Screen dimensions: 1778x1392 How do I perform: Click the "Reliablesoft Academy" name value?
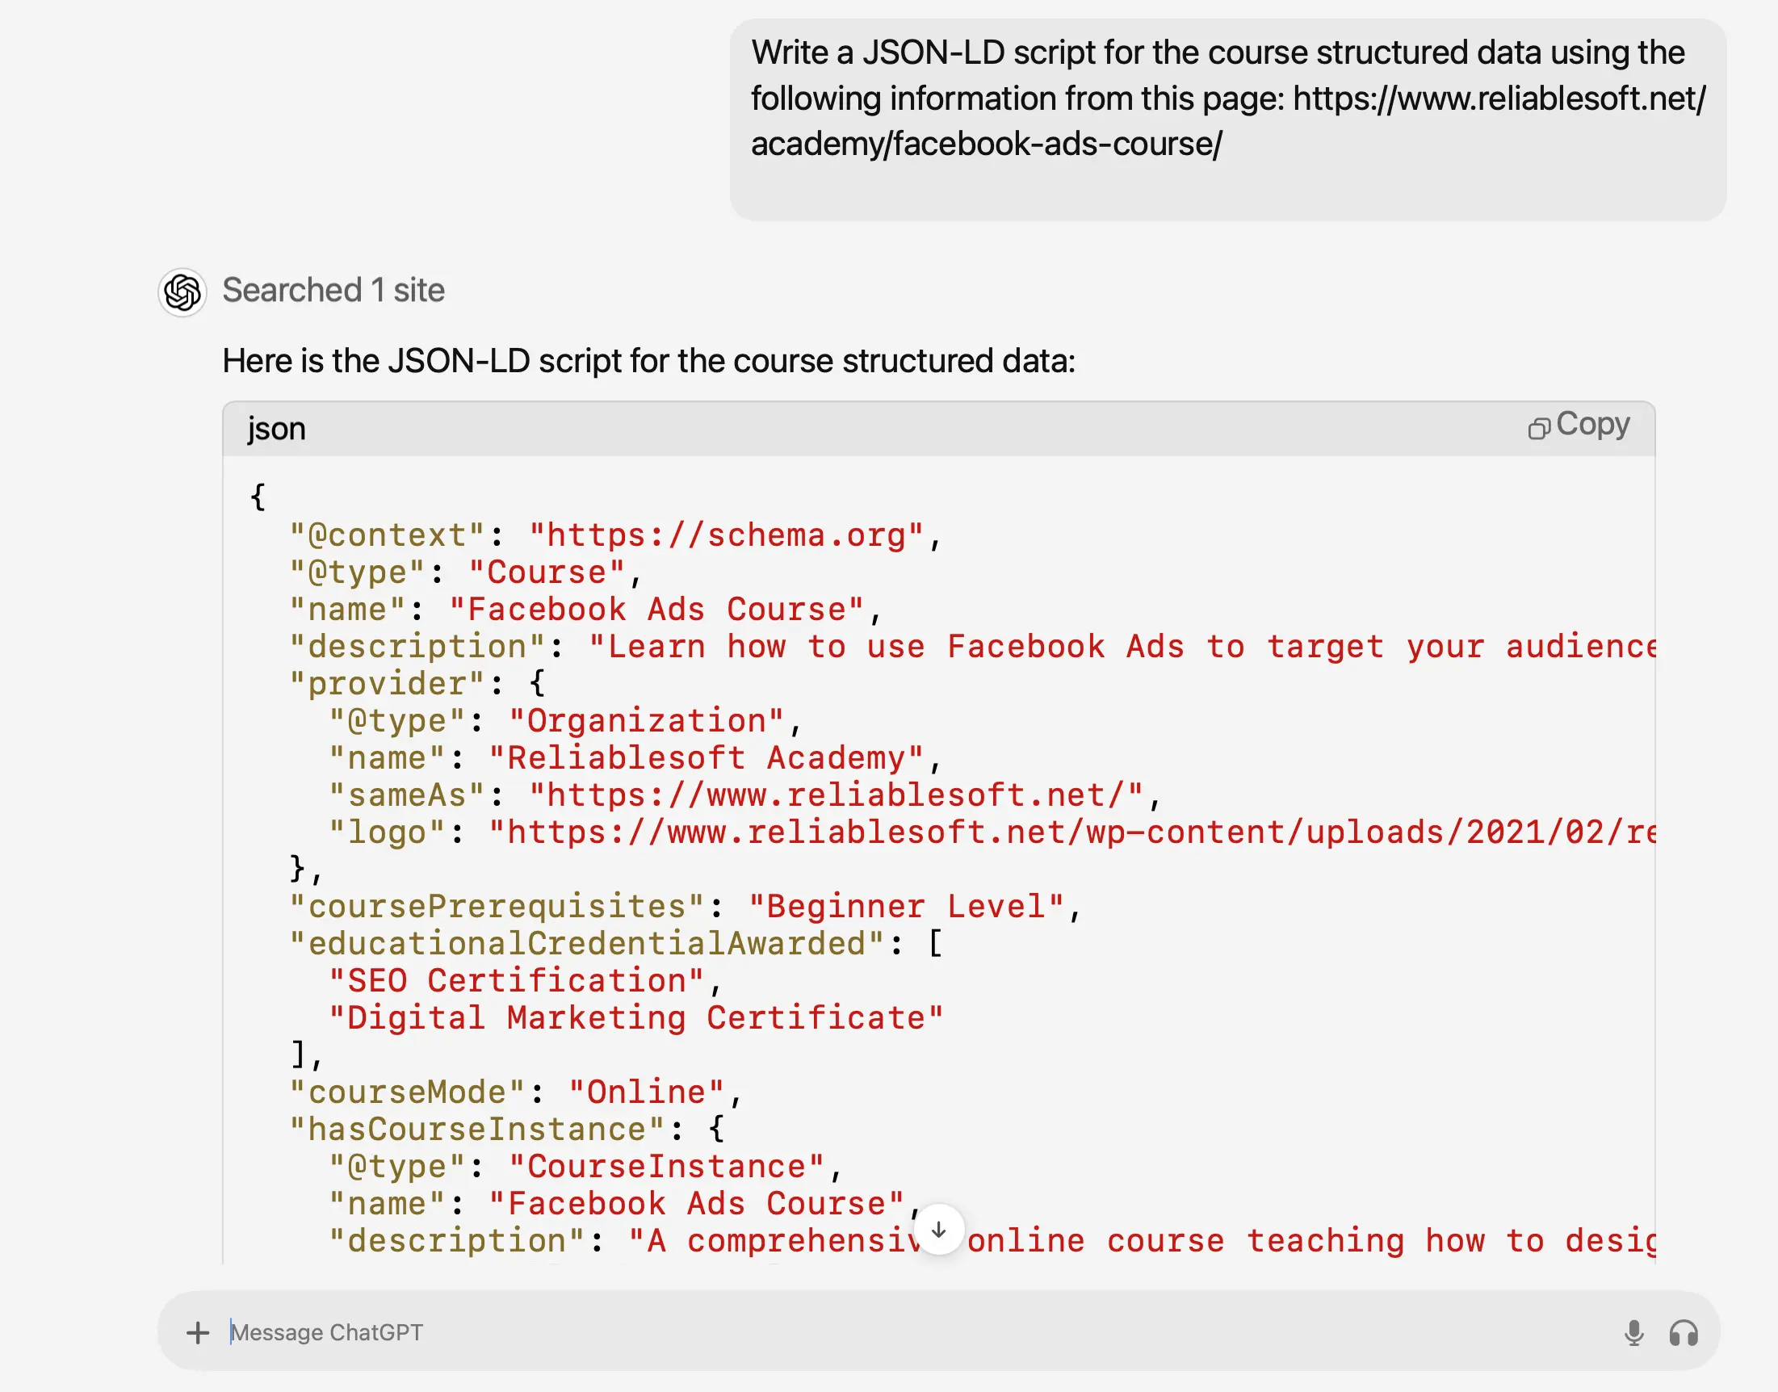click(706, 758)
